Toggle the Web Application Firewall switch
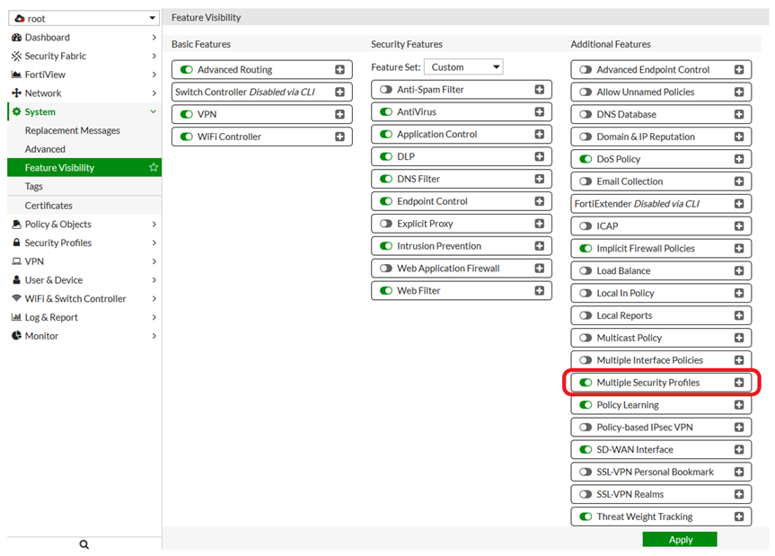775x556 pixels. coord(386,269)
